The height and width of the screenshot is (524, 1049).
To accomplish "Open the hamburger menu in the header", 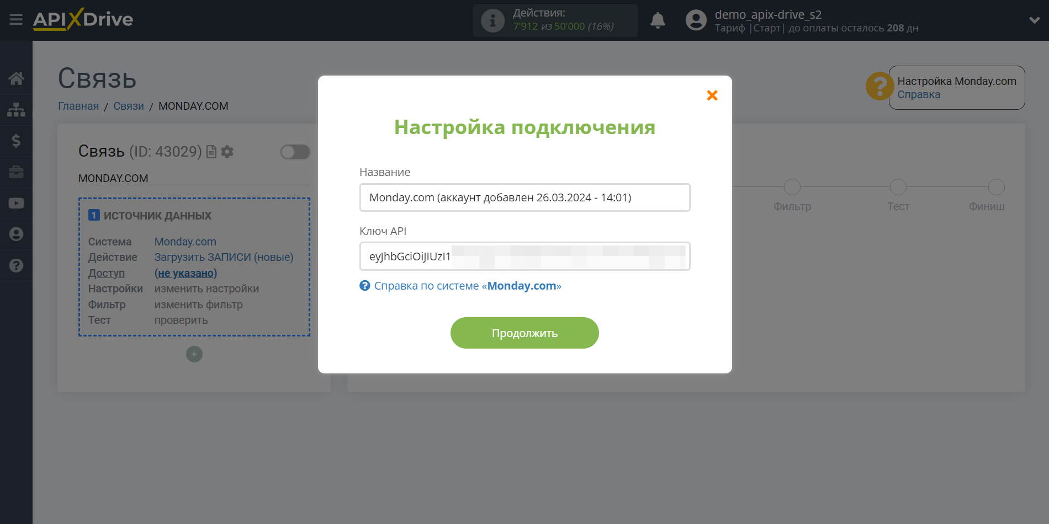I will coord(16,20).
